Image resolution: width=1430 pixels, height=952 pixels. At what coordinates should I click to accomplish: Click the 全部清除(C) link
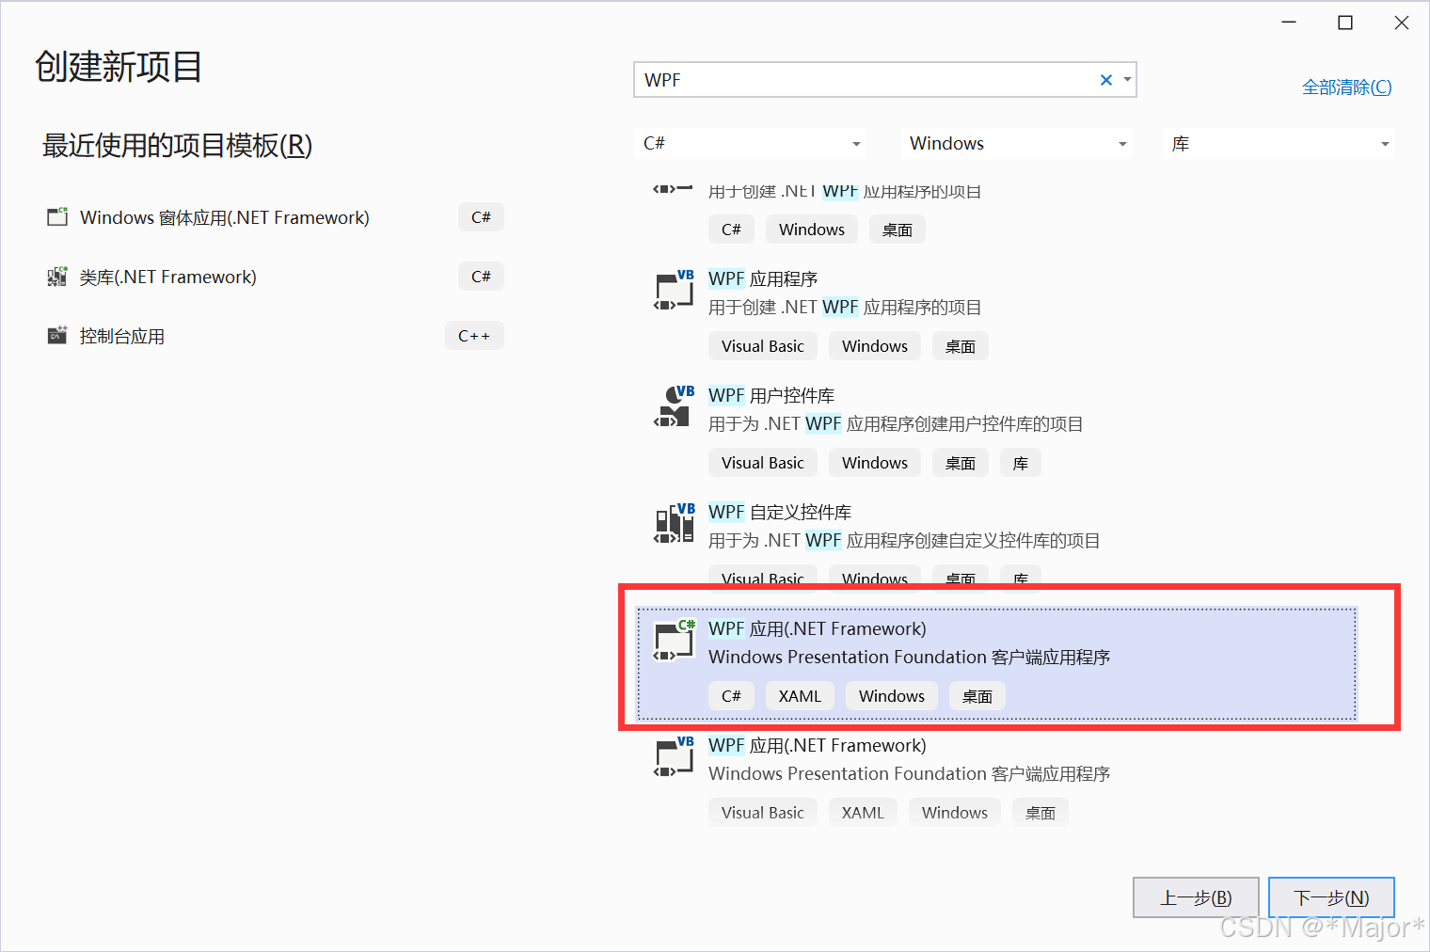(x=1346, y=87)
